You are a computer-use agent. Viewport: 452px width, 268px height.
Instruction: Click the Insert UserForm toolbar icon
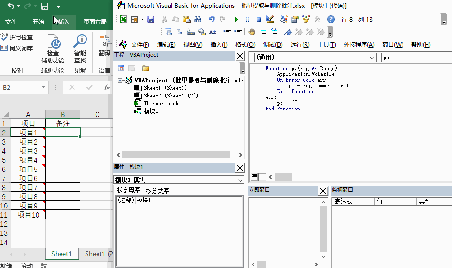pos(134,19)
